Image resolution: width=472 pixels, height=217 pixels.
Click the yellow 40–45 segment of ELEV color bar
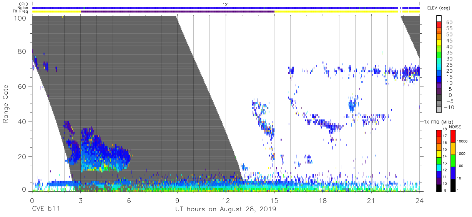(439, 43)
